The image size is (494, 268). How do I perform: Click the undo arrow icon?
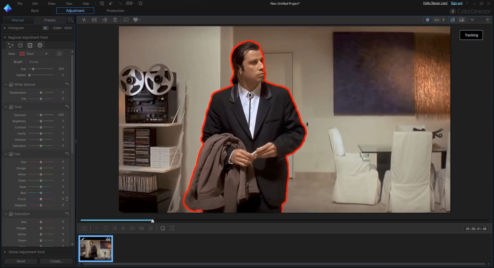coord(111,3)
